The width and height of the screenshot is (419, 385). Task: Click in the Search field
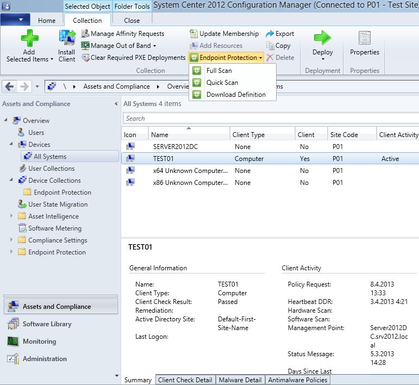click(x=271, y=119)
